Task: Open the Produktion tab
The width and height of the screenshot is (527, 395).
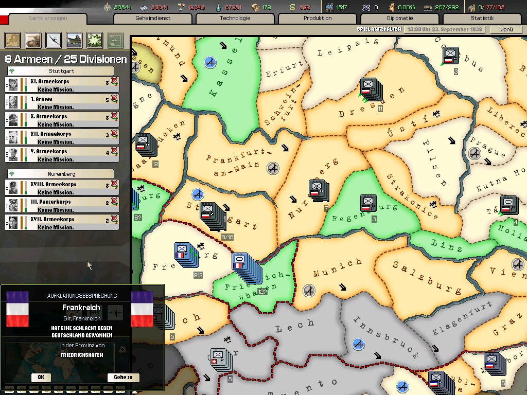Action: click(318, 18)
